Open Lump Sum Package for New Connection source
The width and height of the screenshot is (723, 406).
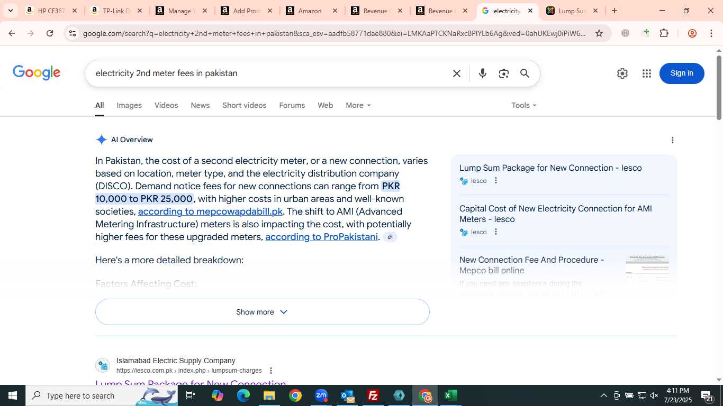(550, 168)
